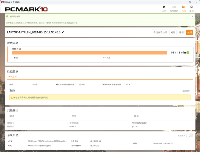Click the OpenCL type entry
This screenshot has width=200, height=152.
(x=73, y=127)
